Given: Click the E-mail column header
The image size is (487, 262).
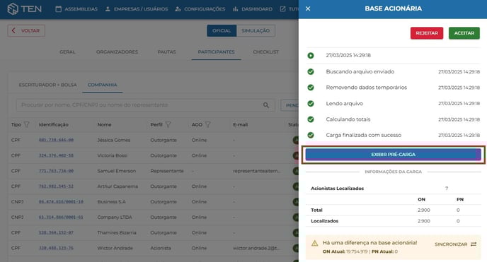Looking at the screenshot, I should (x=241, y=124).
